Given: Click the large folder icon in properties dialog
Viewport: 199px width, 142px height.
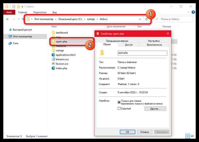Looking at the screenshot, I should [102, 53].
